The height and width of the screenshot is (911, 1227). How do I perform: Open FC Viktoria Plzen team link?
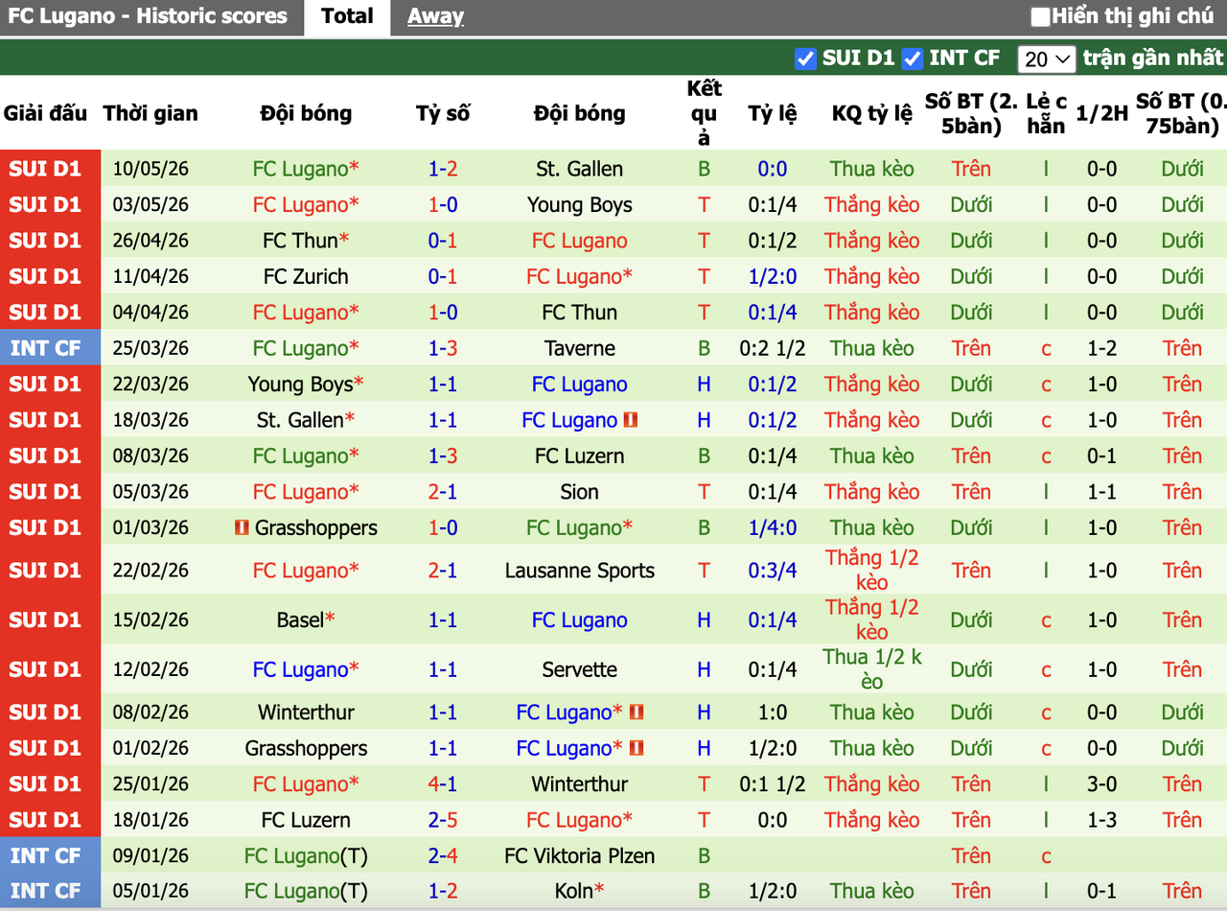point(580,855)
